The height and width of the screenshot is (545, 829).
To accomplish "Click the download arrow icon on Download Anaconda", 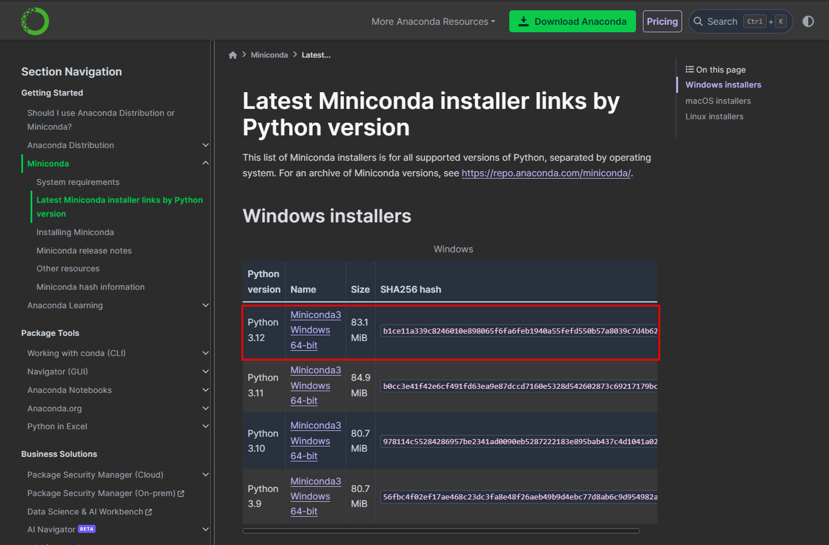I will click(524, 21).
